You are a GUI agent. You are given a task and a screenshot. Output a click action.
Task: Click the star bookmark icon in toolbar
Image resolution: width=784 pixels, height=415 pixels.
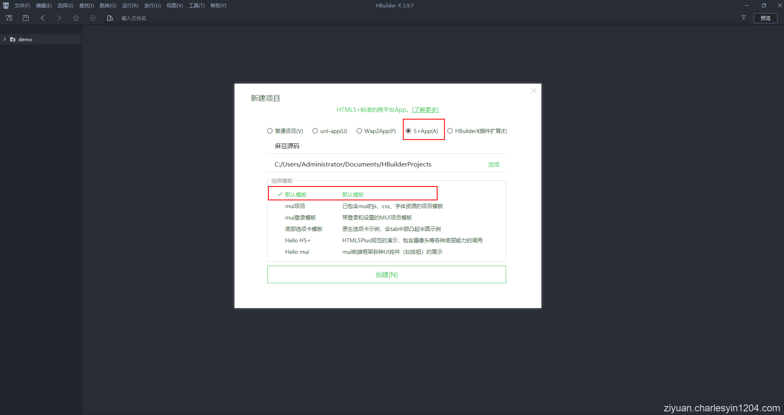tap(76, 18)
